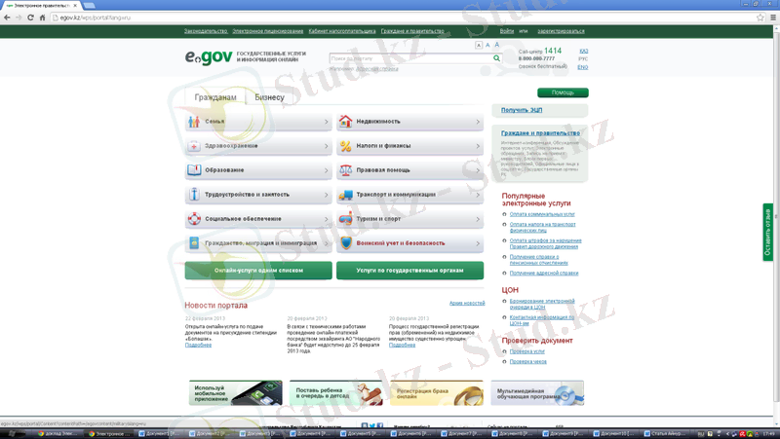Open the Получить ЭЦП link
The height and width of the screenshot is (439, 780).
tap(522, 110)
